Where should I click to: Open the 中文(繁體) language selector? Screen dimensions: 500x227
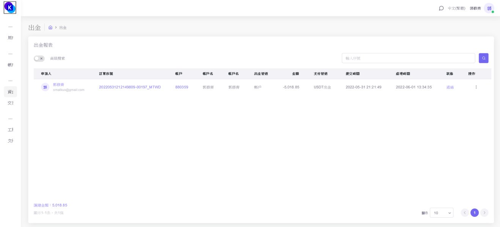tap(456, 8)
